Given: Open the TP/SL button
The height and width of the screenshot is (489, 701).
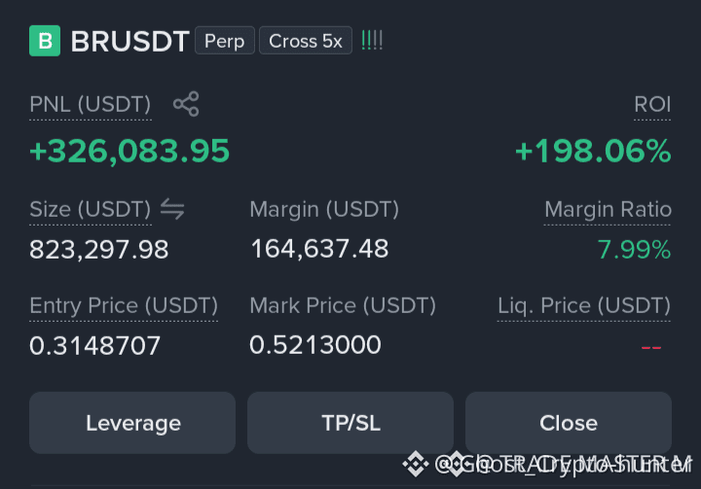Looking at the screenshot, I should tap(350, 423).
